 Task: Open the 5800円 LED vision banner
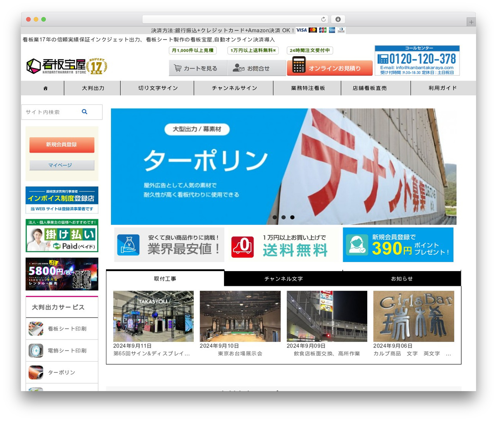(62, 274)
